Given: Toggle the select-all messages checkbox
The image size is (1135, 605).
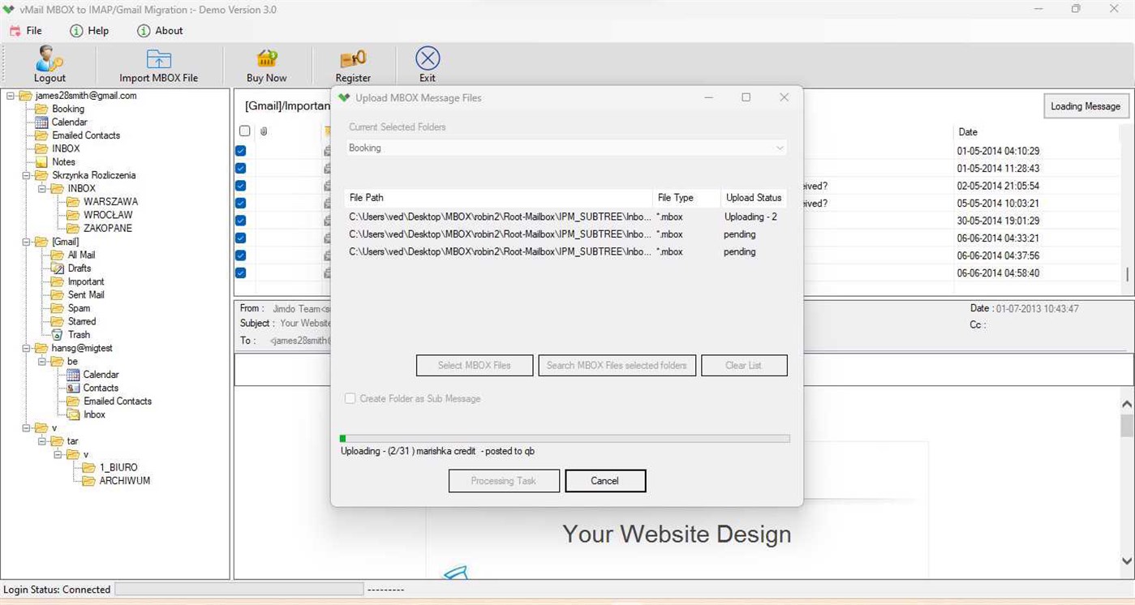Looking at the screenshot, I should 244,131.
